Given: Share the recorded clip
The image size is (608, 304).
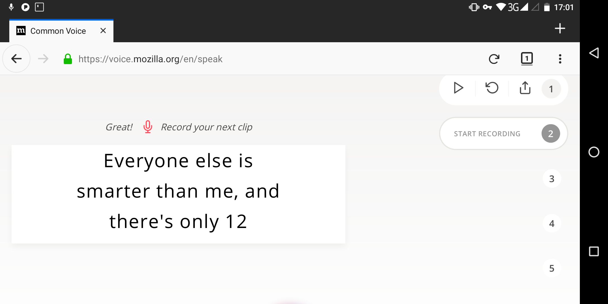Looking at the screenshot, I should tap(525, 88).
